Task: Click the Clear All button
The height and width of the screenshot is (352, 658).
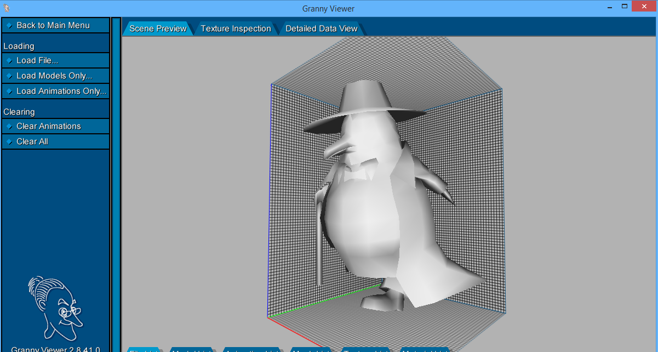Action: tap(55, 141)
